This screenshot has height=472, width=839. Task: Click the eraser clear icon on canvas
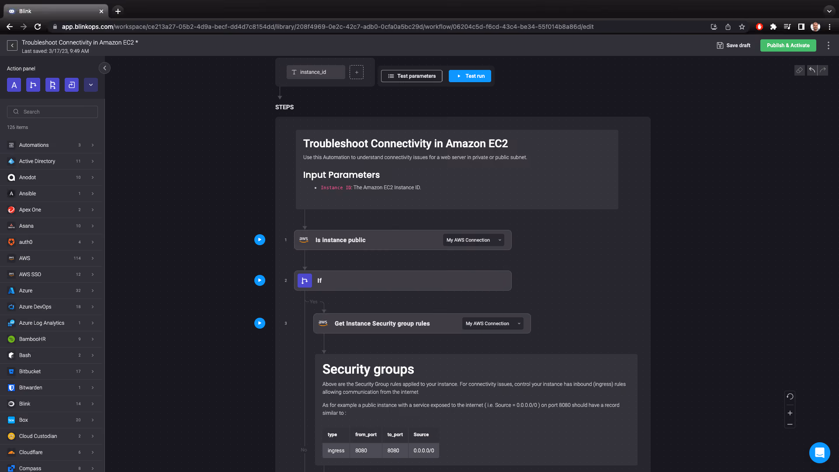point(799,70)
